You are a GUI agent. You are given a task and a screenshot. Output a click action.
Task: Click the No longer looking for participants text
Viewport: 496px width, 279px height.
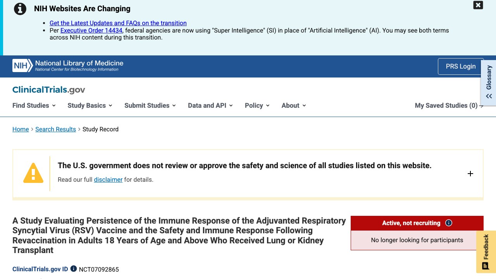[417, 240]
